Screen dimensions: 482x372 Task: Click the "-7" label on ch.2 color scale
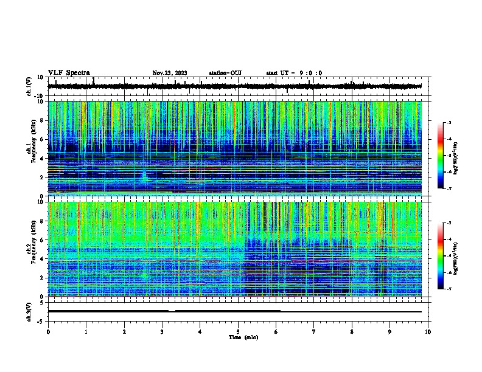point(449,289)
